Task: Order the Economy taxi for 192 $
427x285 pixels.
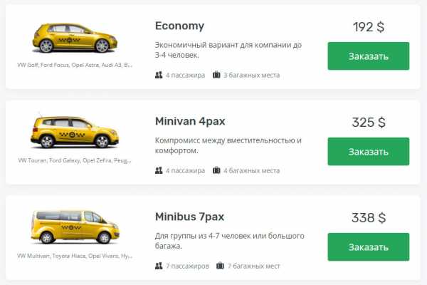Action: click(x=368, y=56)
